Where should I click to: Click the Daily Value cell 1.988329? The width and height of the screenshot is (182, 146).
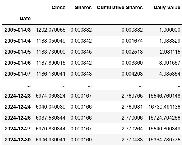[170, 41]
